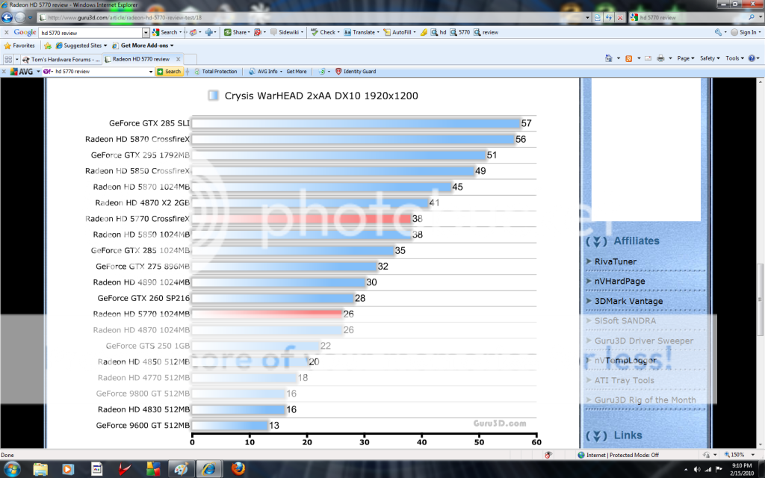Open Get More Add-ons menu
This screenshot has height=478, width=765.
point(143,46)
